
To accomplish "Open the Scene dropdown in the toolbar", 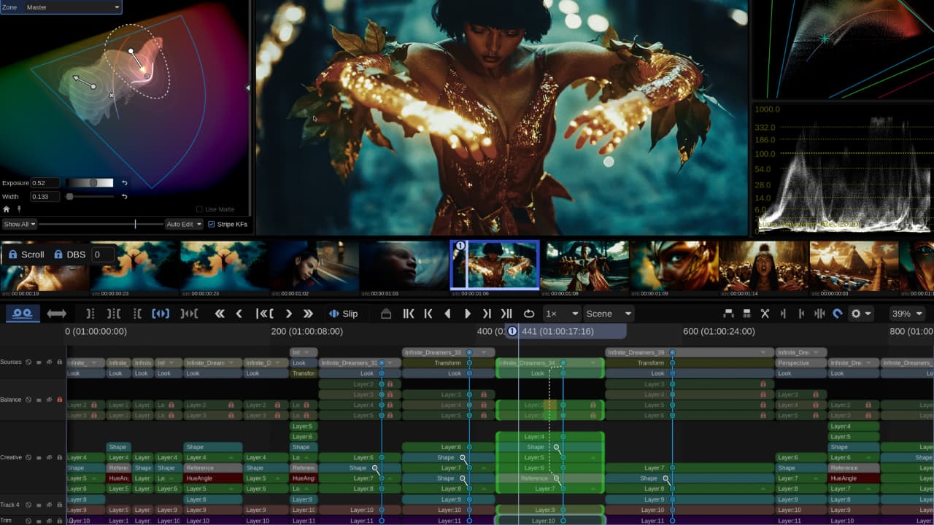I will point(608,314).
